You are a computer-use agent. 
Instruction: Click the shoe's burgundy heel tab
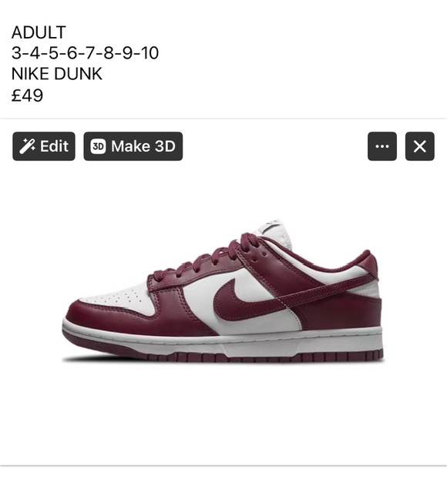pos(368,263)
